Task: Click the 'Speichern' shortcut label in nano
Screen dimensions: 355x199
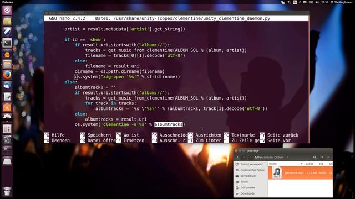Action: [99, 135]
